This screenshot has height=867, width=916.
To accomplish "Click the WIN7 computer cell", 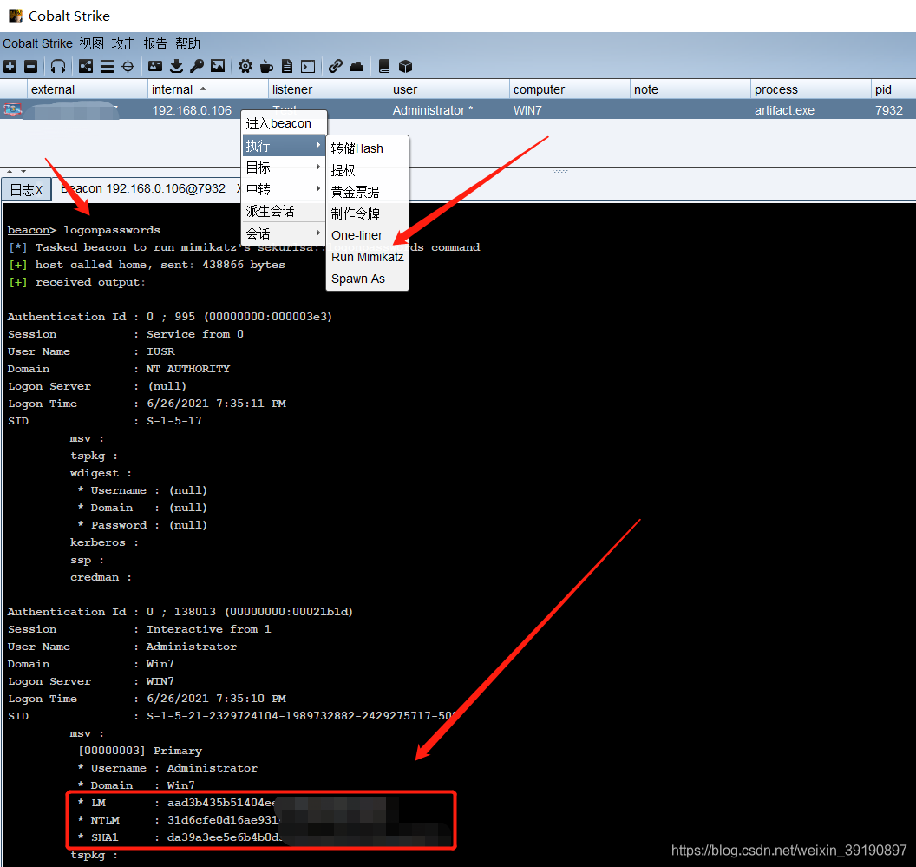I will (x=527, y=110).
